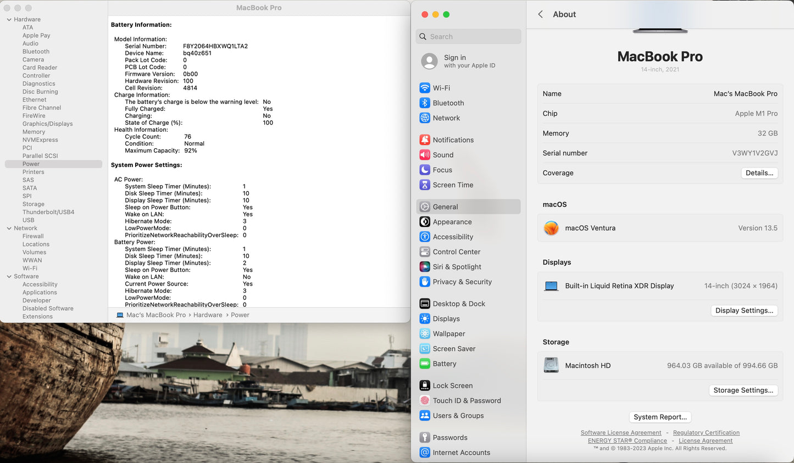Open the Battery icon in sidebar
The image size is (794, 463).
[424, 364]
